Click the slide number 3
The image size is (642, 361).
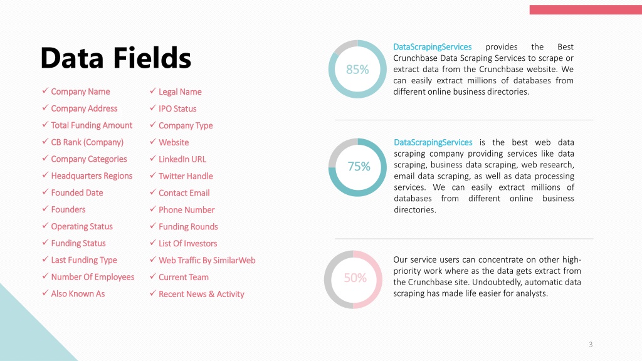pos(591,345)
